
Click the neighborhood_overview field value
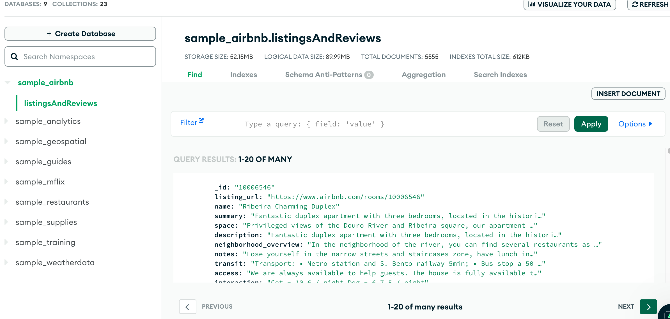click(x=455, y=244)
